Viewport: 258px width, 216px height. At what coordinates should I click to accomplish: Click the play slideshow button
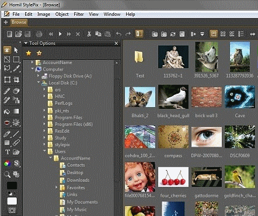(x=60, y=34)
